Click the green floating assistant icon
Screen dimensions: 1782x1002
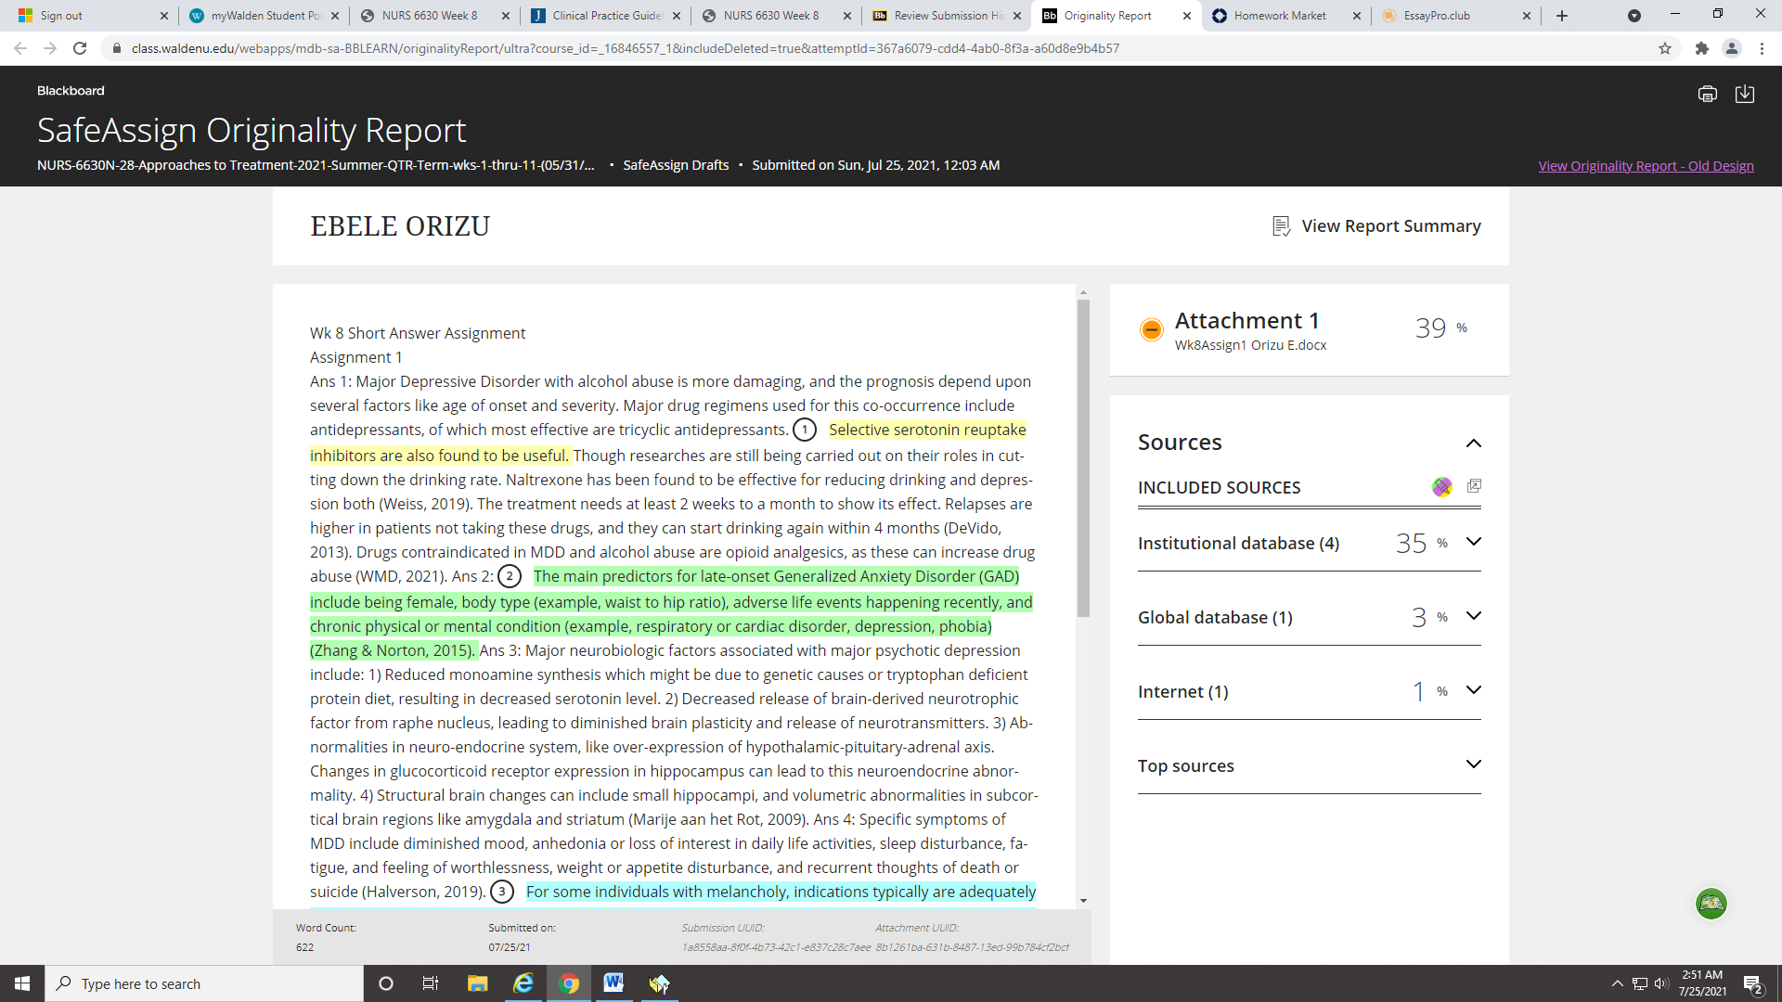coord(1711,904)
